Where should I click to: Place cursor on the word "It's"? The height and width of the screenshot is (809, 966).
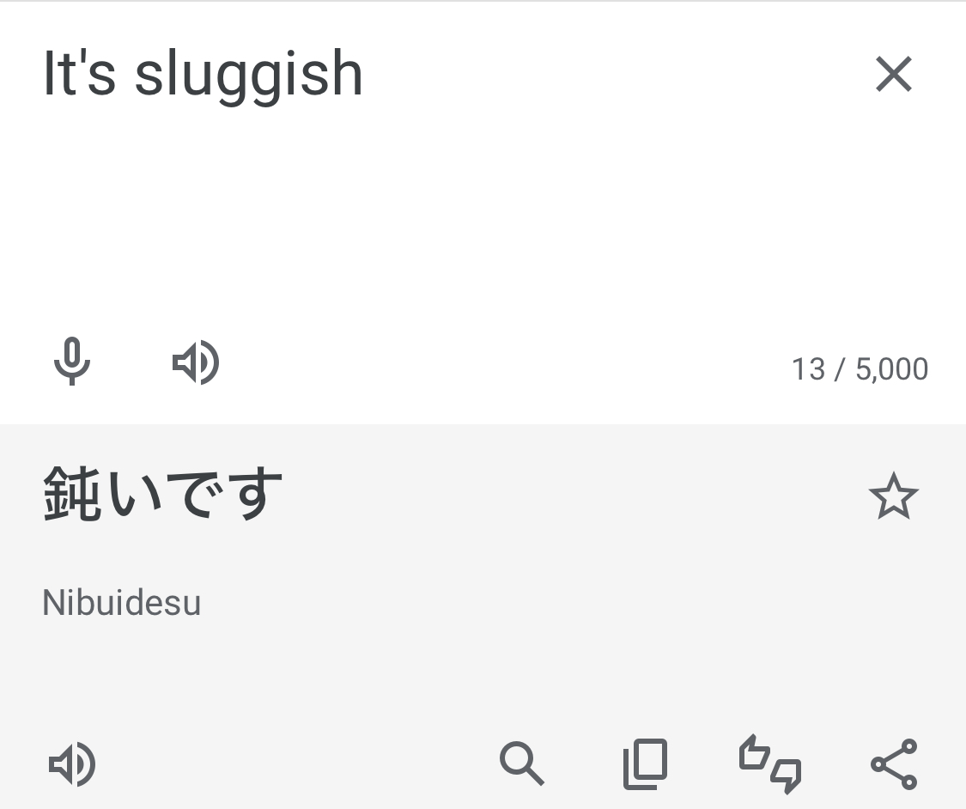[x=79, y=75]
